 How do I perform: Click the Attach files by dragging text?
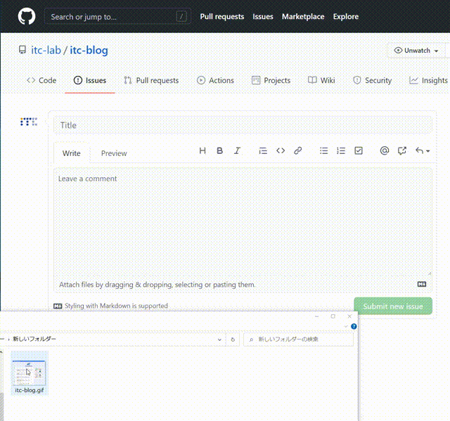click(x=157, y=285)
